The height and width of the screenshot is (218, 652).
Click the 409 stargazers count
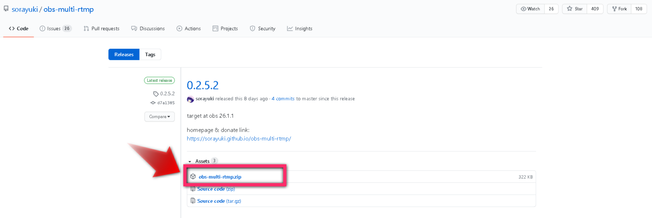(595, 9)
